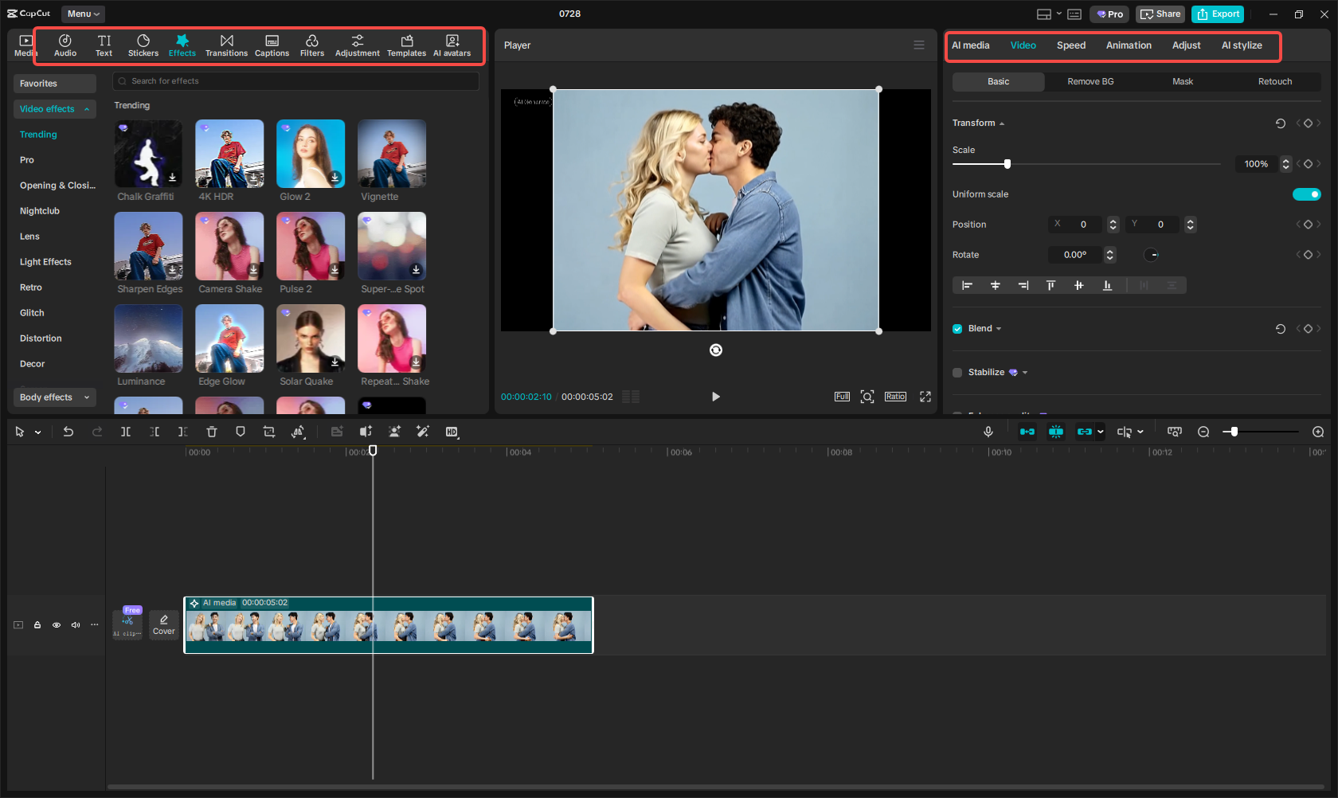Click the Chalk Graffiti effect thumbnail
This screenshot has height=798, width=1338.
(148, 153)
